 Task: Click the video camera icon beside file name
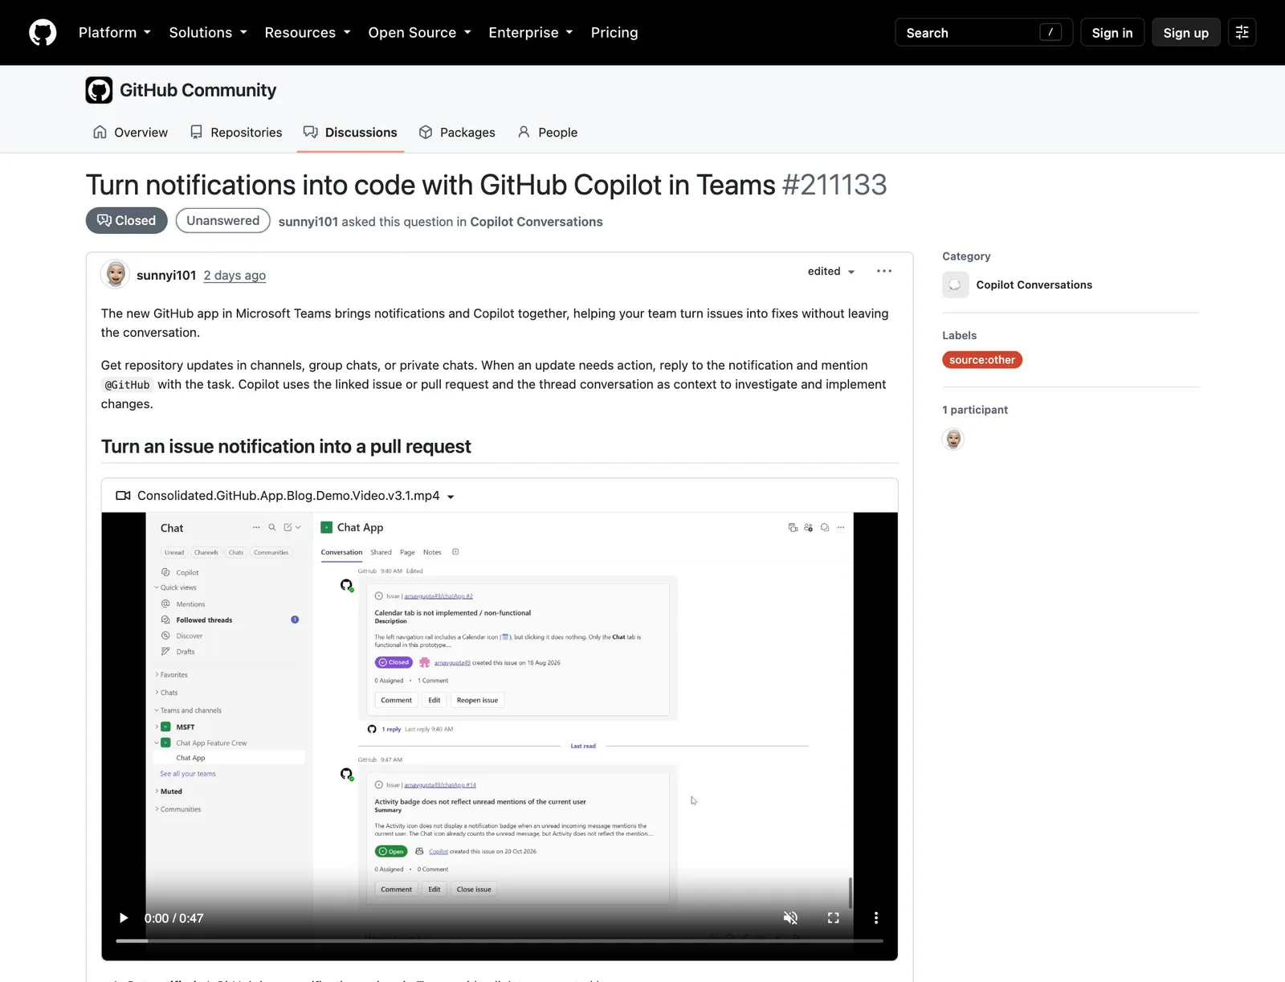(123, 496)
